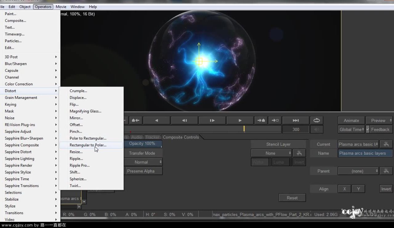Select Twirl in Distort submenu
Image resolution: width=394 pixels, height=228 pixels.
(91, 186)
